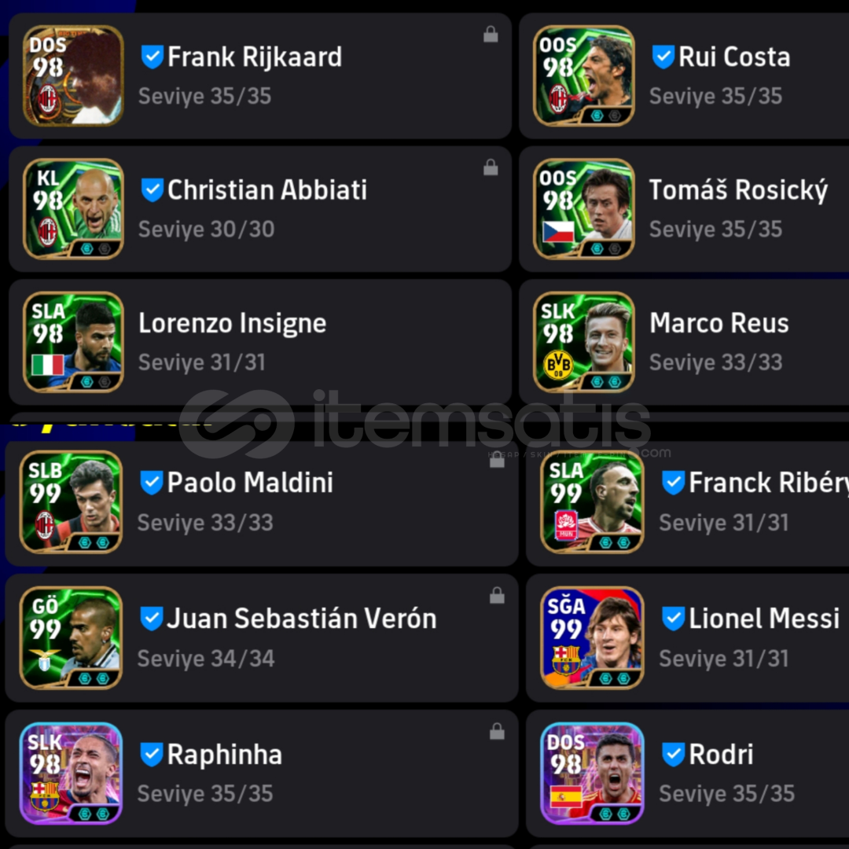849x849 pixels.
Task: Click the lock icon on Juan Sebastián Verón's row
Action: [x=497, y=595]
